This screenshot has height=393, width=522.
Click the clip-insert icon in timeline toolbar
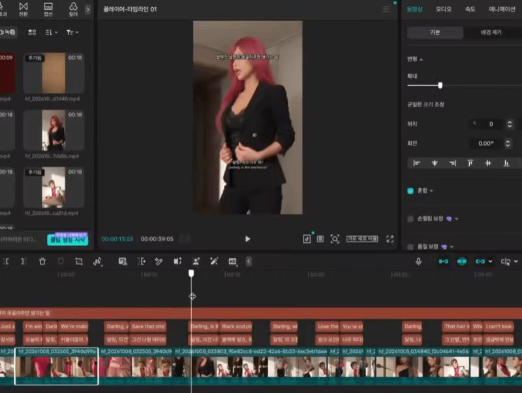coord(142,261)
